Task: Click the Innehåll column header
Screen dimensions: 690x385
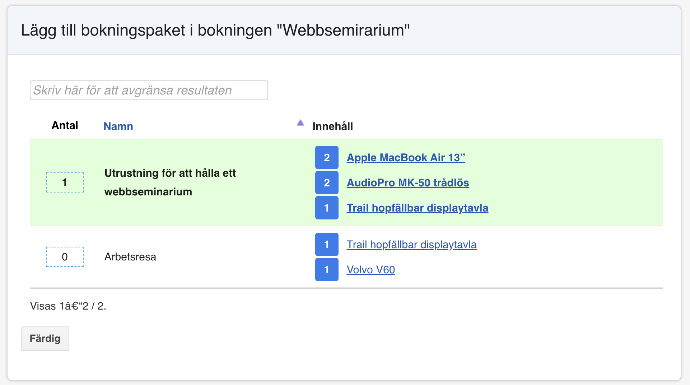Action: (x=332, y=126)
